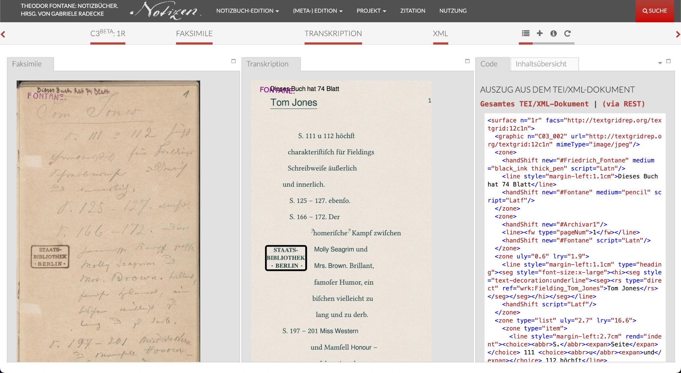This screenshot has width=681, height=373.
Task: Go to next page with right arrow
Action: [x=678, y=34]
